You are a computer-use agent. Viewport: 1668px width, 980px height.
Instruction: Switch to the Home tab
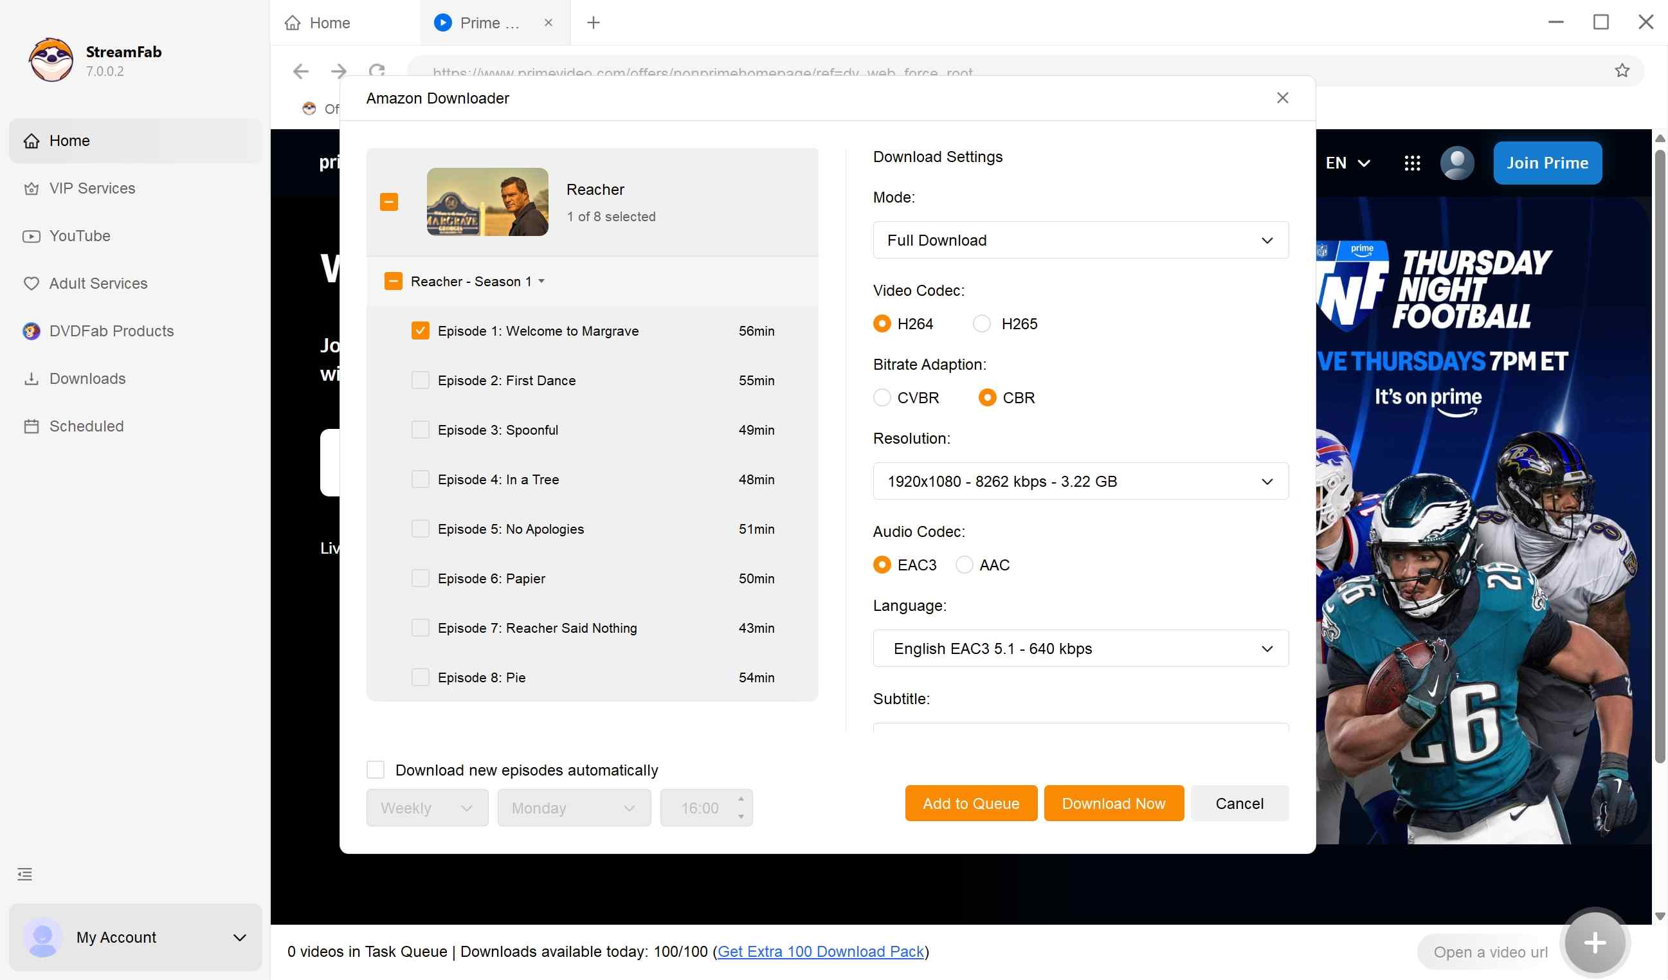pos(329,23)
